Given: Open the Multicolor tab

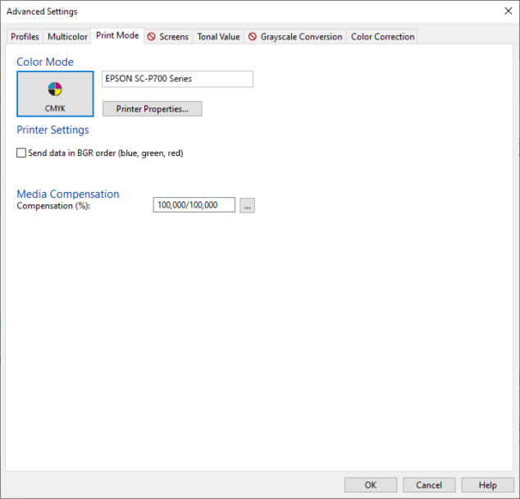Looking at the screenshot, I should point(67,37).
